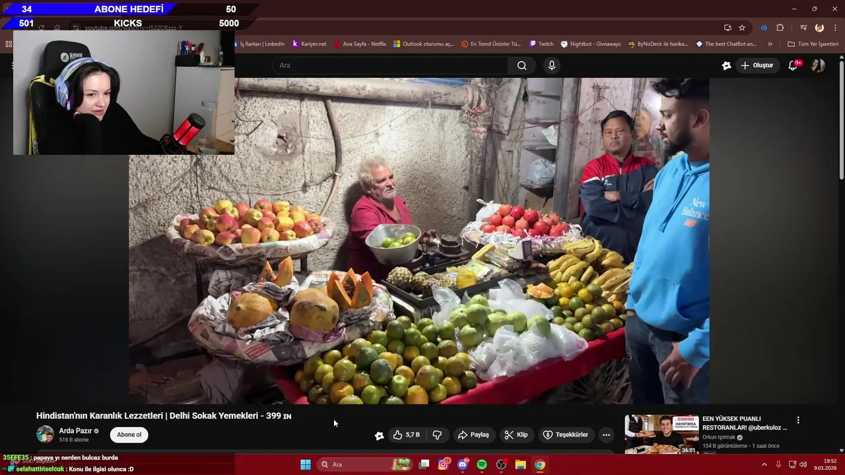Screen dimensions: 845x475
Task: Open En Trend Ürünler bookmark
Action: pyautogui.click(x=491, y=44)
